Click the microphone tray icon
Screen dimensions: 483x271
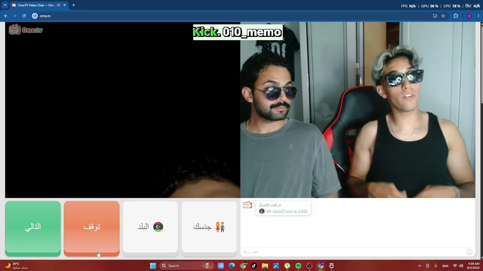tap(436, 266)
